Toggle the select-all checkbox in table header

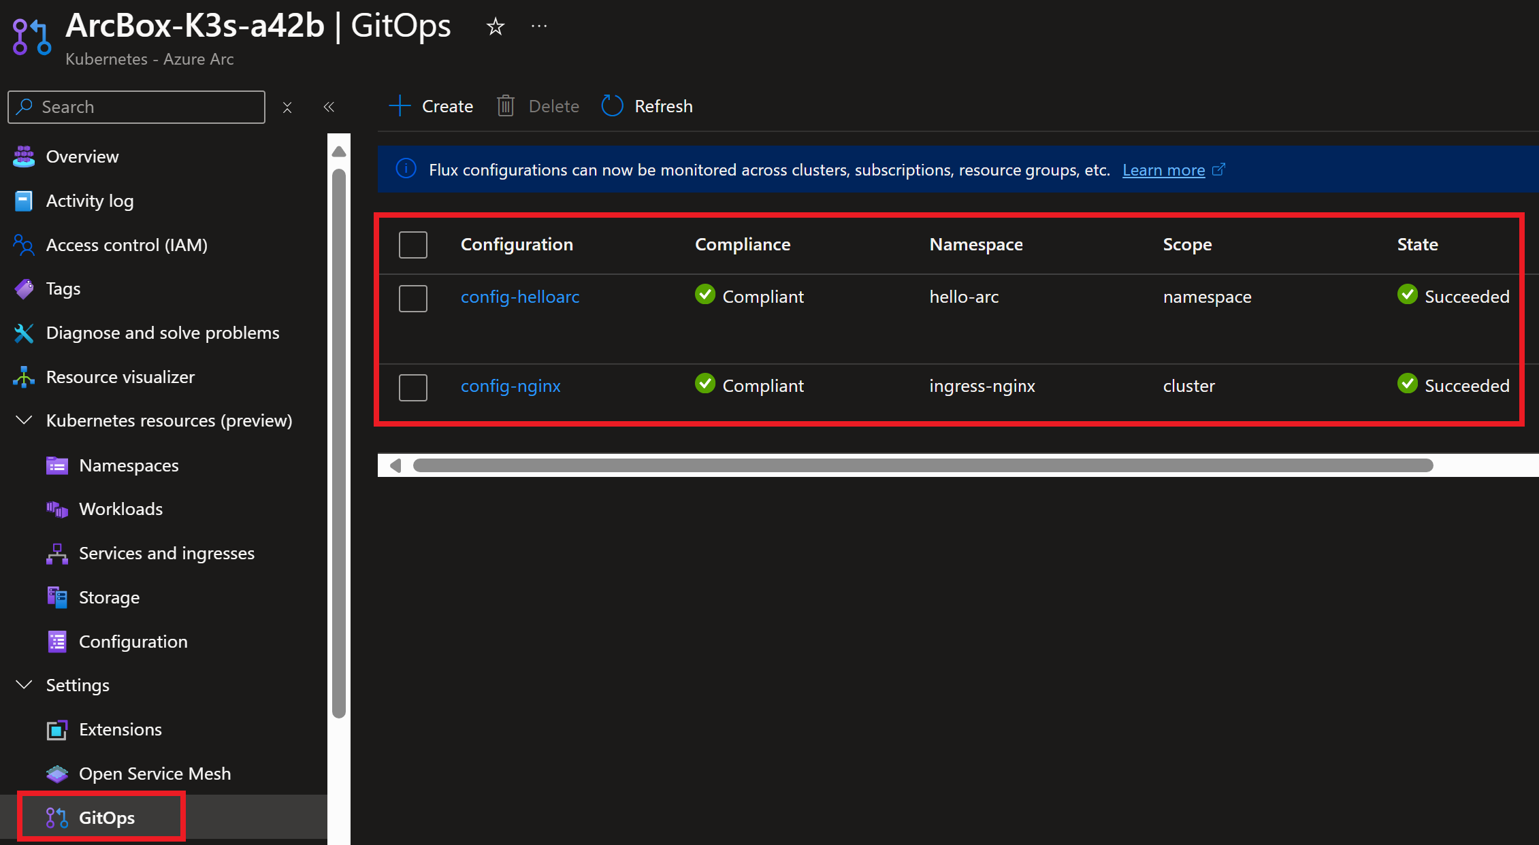pos(413,245)
